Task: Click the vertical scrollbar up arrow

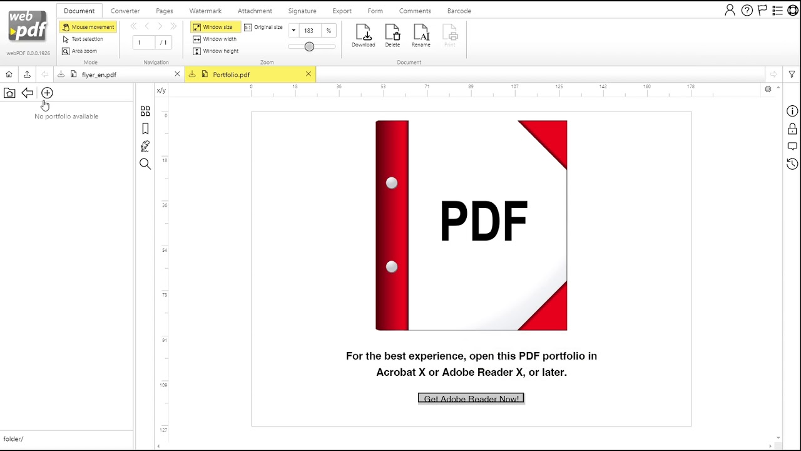Action: pos(778,88)
